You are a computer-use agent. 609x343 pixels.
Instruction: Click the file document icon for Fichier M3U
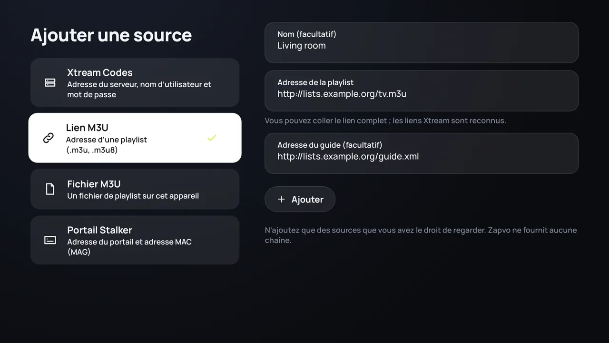click(50, 189)
